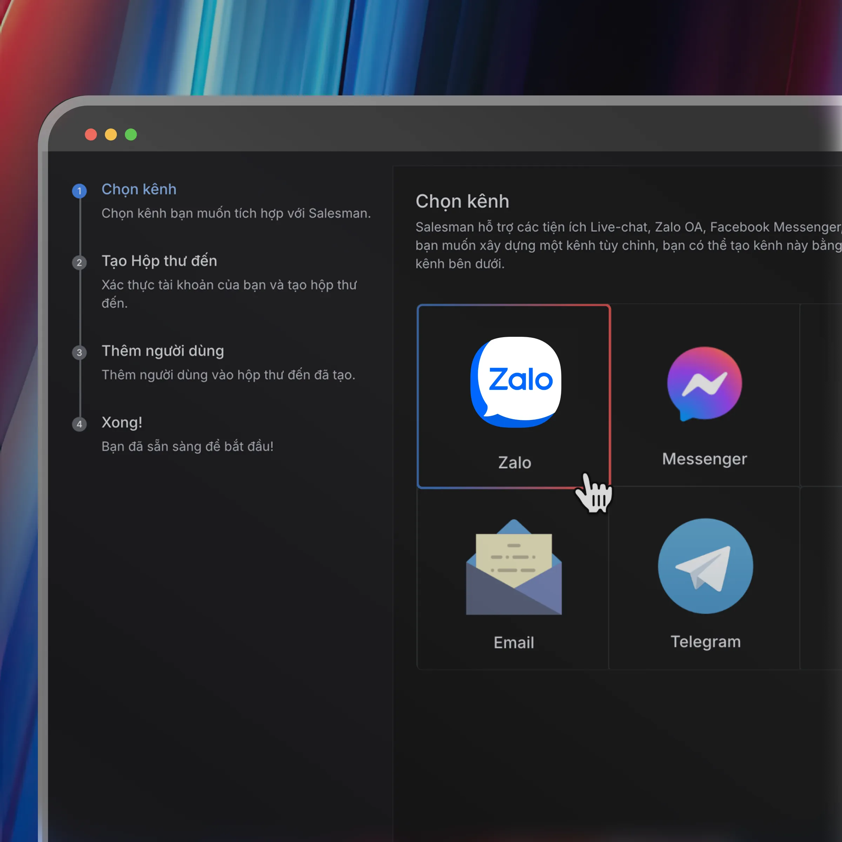Click text 'Xác thực tài khoản của bạn và tạo hộp thư đến.'

(x=229, y=294)
